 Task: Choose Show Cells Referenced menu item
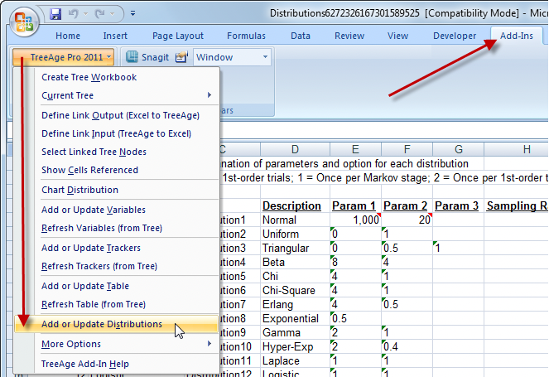tap(116, 170)
